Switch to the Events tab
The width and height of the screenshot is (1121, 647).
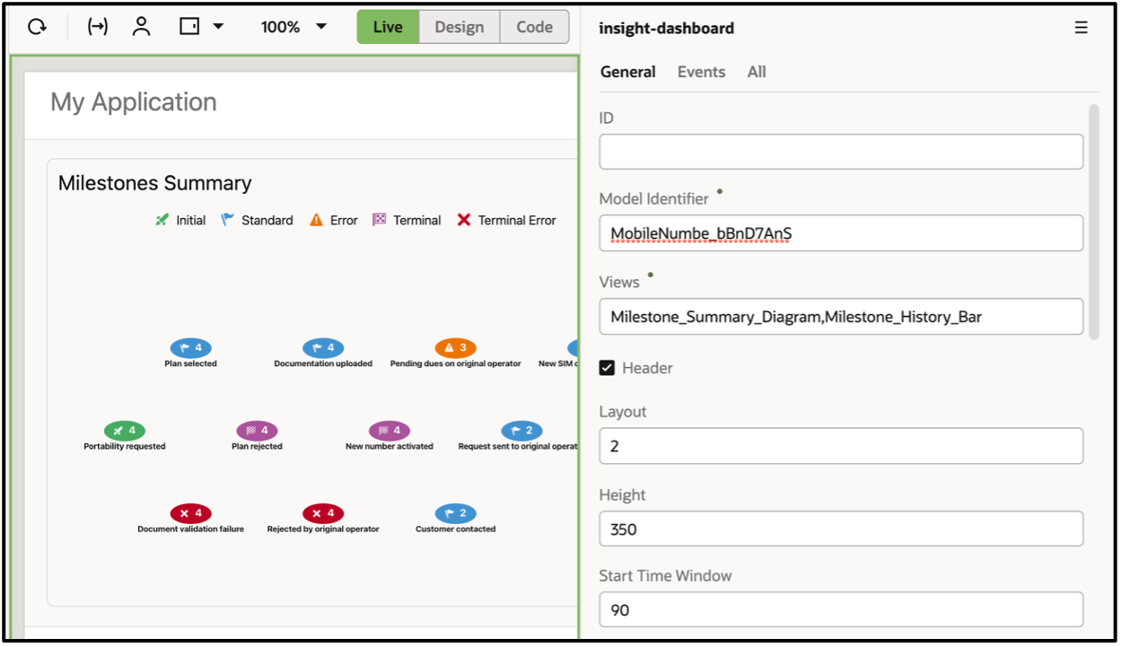click(701, 71)
